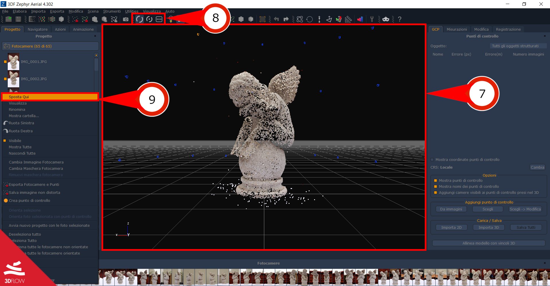Open the wrench options icon
This screenshot has height=286, width=550.
[372, 19]
